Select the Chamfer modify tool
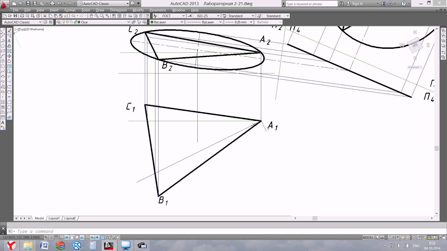Image resolution: width=447 pixels, height=251 pixels. click(x=9, y=102)
